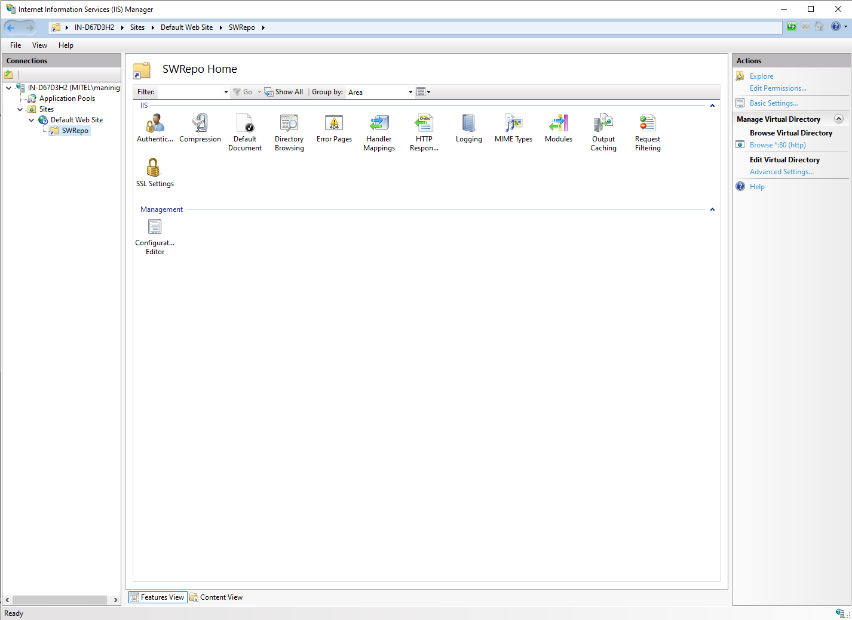Select Application Pools in Connections tree
Image resolution: width=852 pixels, height=620 pixels.
click(67, 98)
